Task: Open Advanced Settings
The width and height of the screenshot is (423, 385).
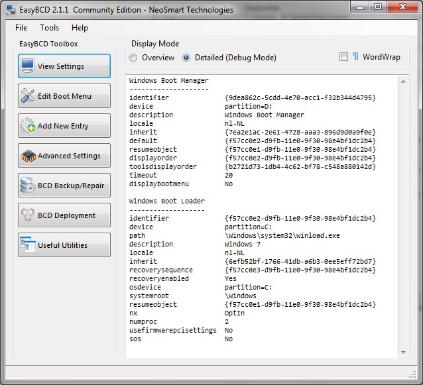Action: click(x=64, y=156)
